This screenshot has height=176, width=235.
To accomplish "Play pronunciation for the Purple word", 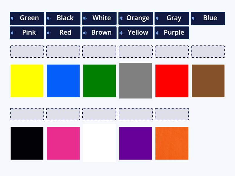I will 157,33.
